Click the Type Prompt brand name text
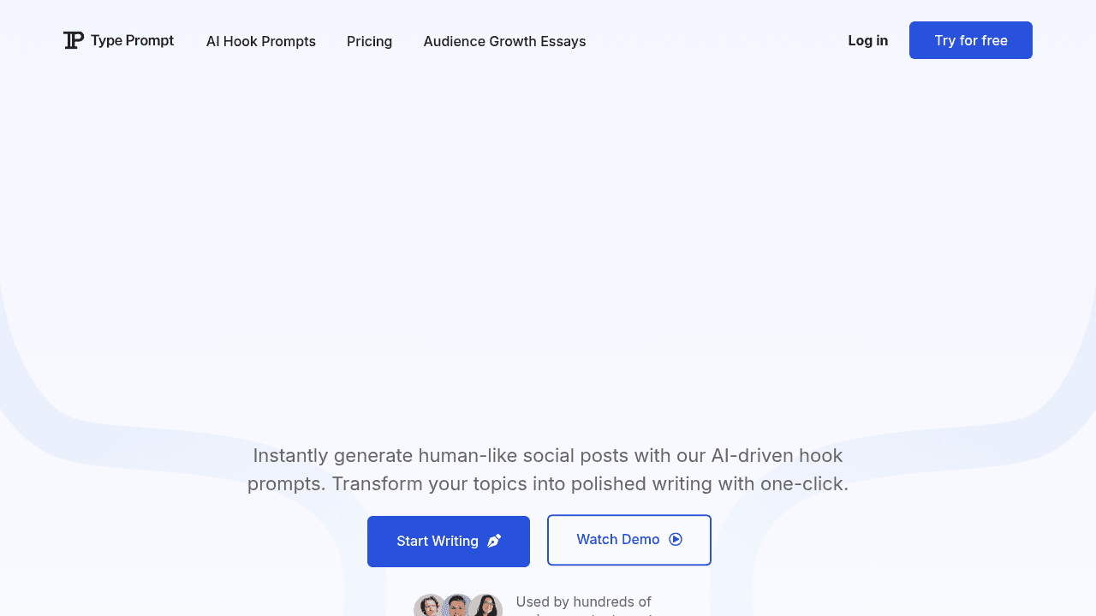Image resolution: width=1096 pixels, height=616 pixels. [133, 40]
